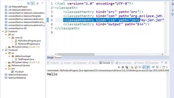174x98 pixels.
Task: Maximize the Console panel
Action: [x=166, y=63]
